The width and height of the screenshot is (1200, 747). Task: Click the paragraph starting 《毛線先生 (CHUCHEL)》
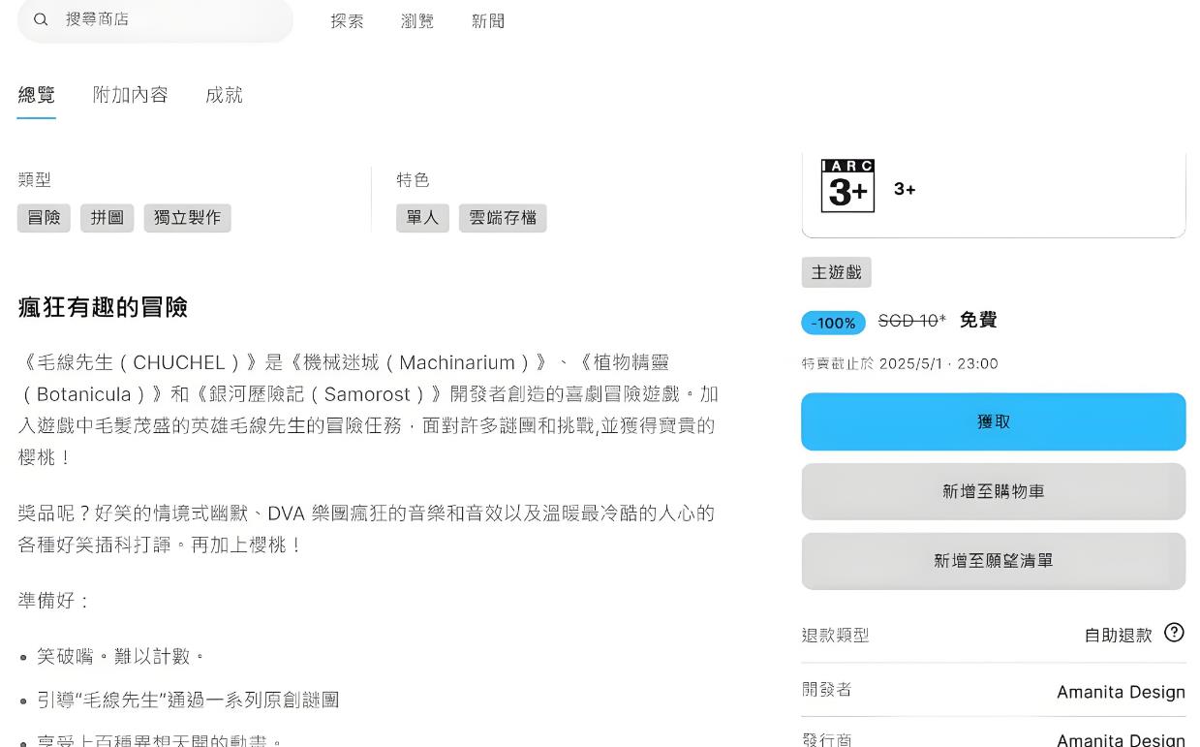point(368,409)
